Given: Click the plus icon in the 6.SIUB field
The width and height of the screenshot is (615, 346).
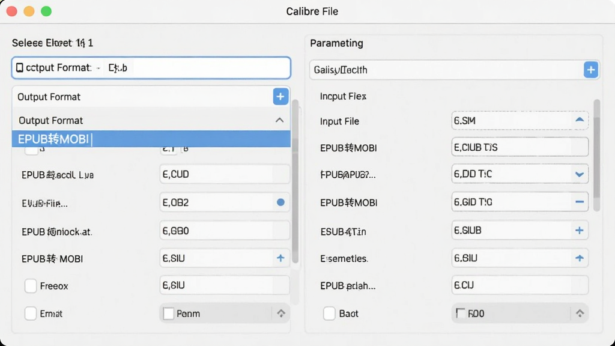Looking at the screenshot, I should click(580, 230).
